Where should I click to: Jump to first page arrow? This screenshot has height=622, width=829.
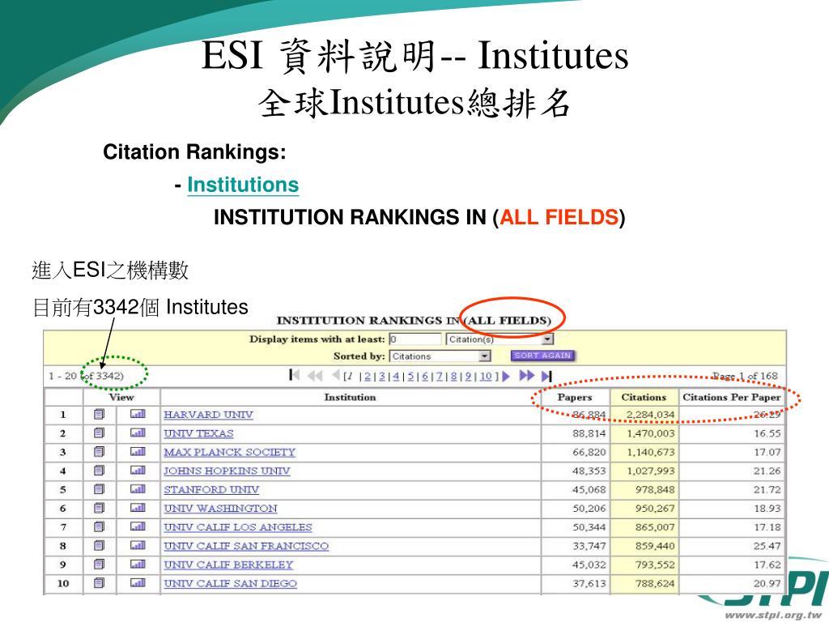coord(295,375)
